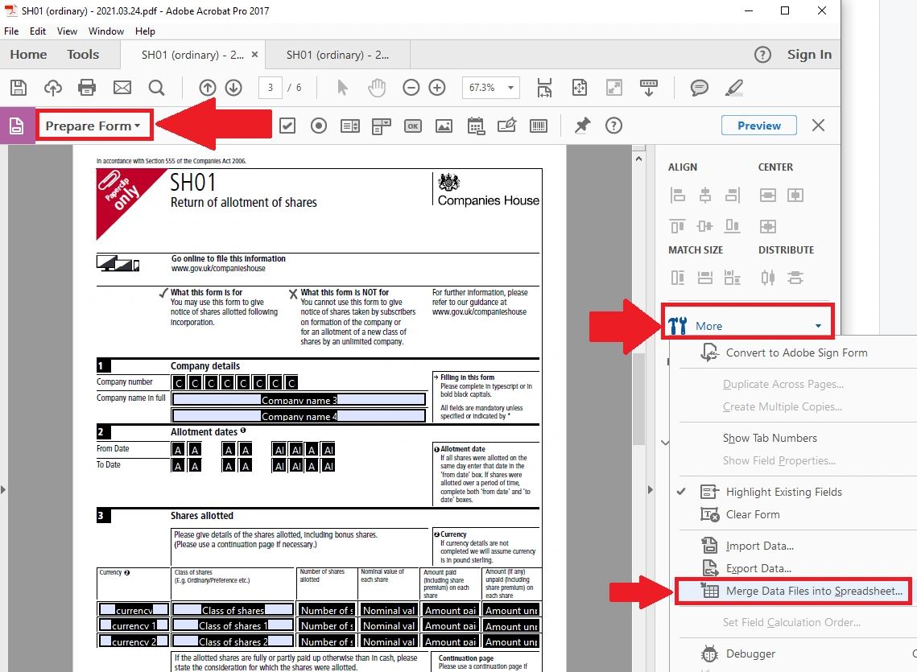The width and height of the screenshot is (917, 672).
Task: Click the search magnifier icon
Action: pyautogui.click(x=156, y=88)
